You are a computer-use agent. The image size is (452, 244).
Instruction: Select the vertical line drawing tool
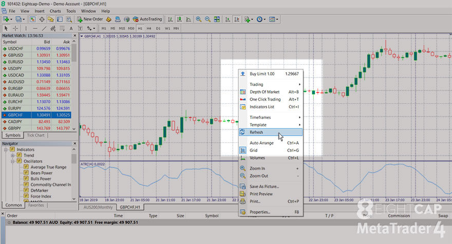coord(26,28)
